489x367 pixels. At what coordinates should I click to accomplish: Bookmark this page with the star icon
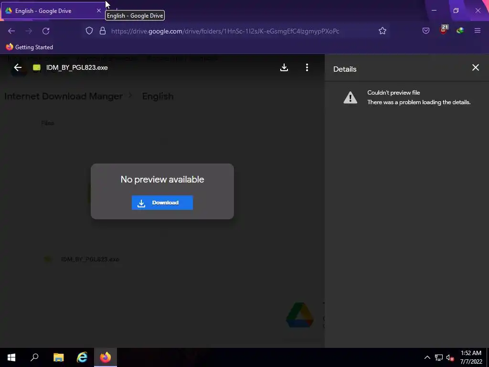(383, 31)
